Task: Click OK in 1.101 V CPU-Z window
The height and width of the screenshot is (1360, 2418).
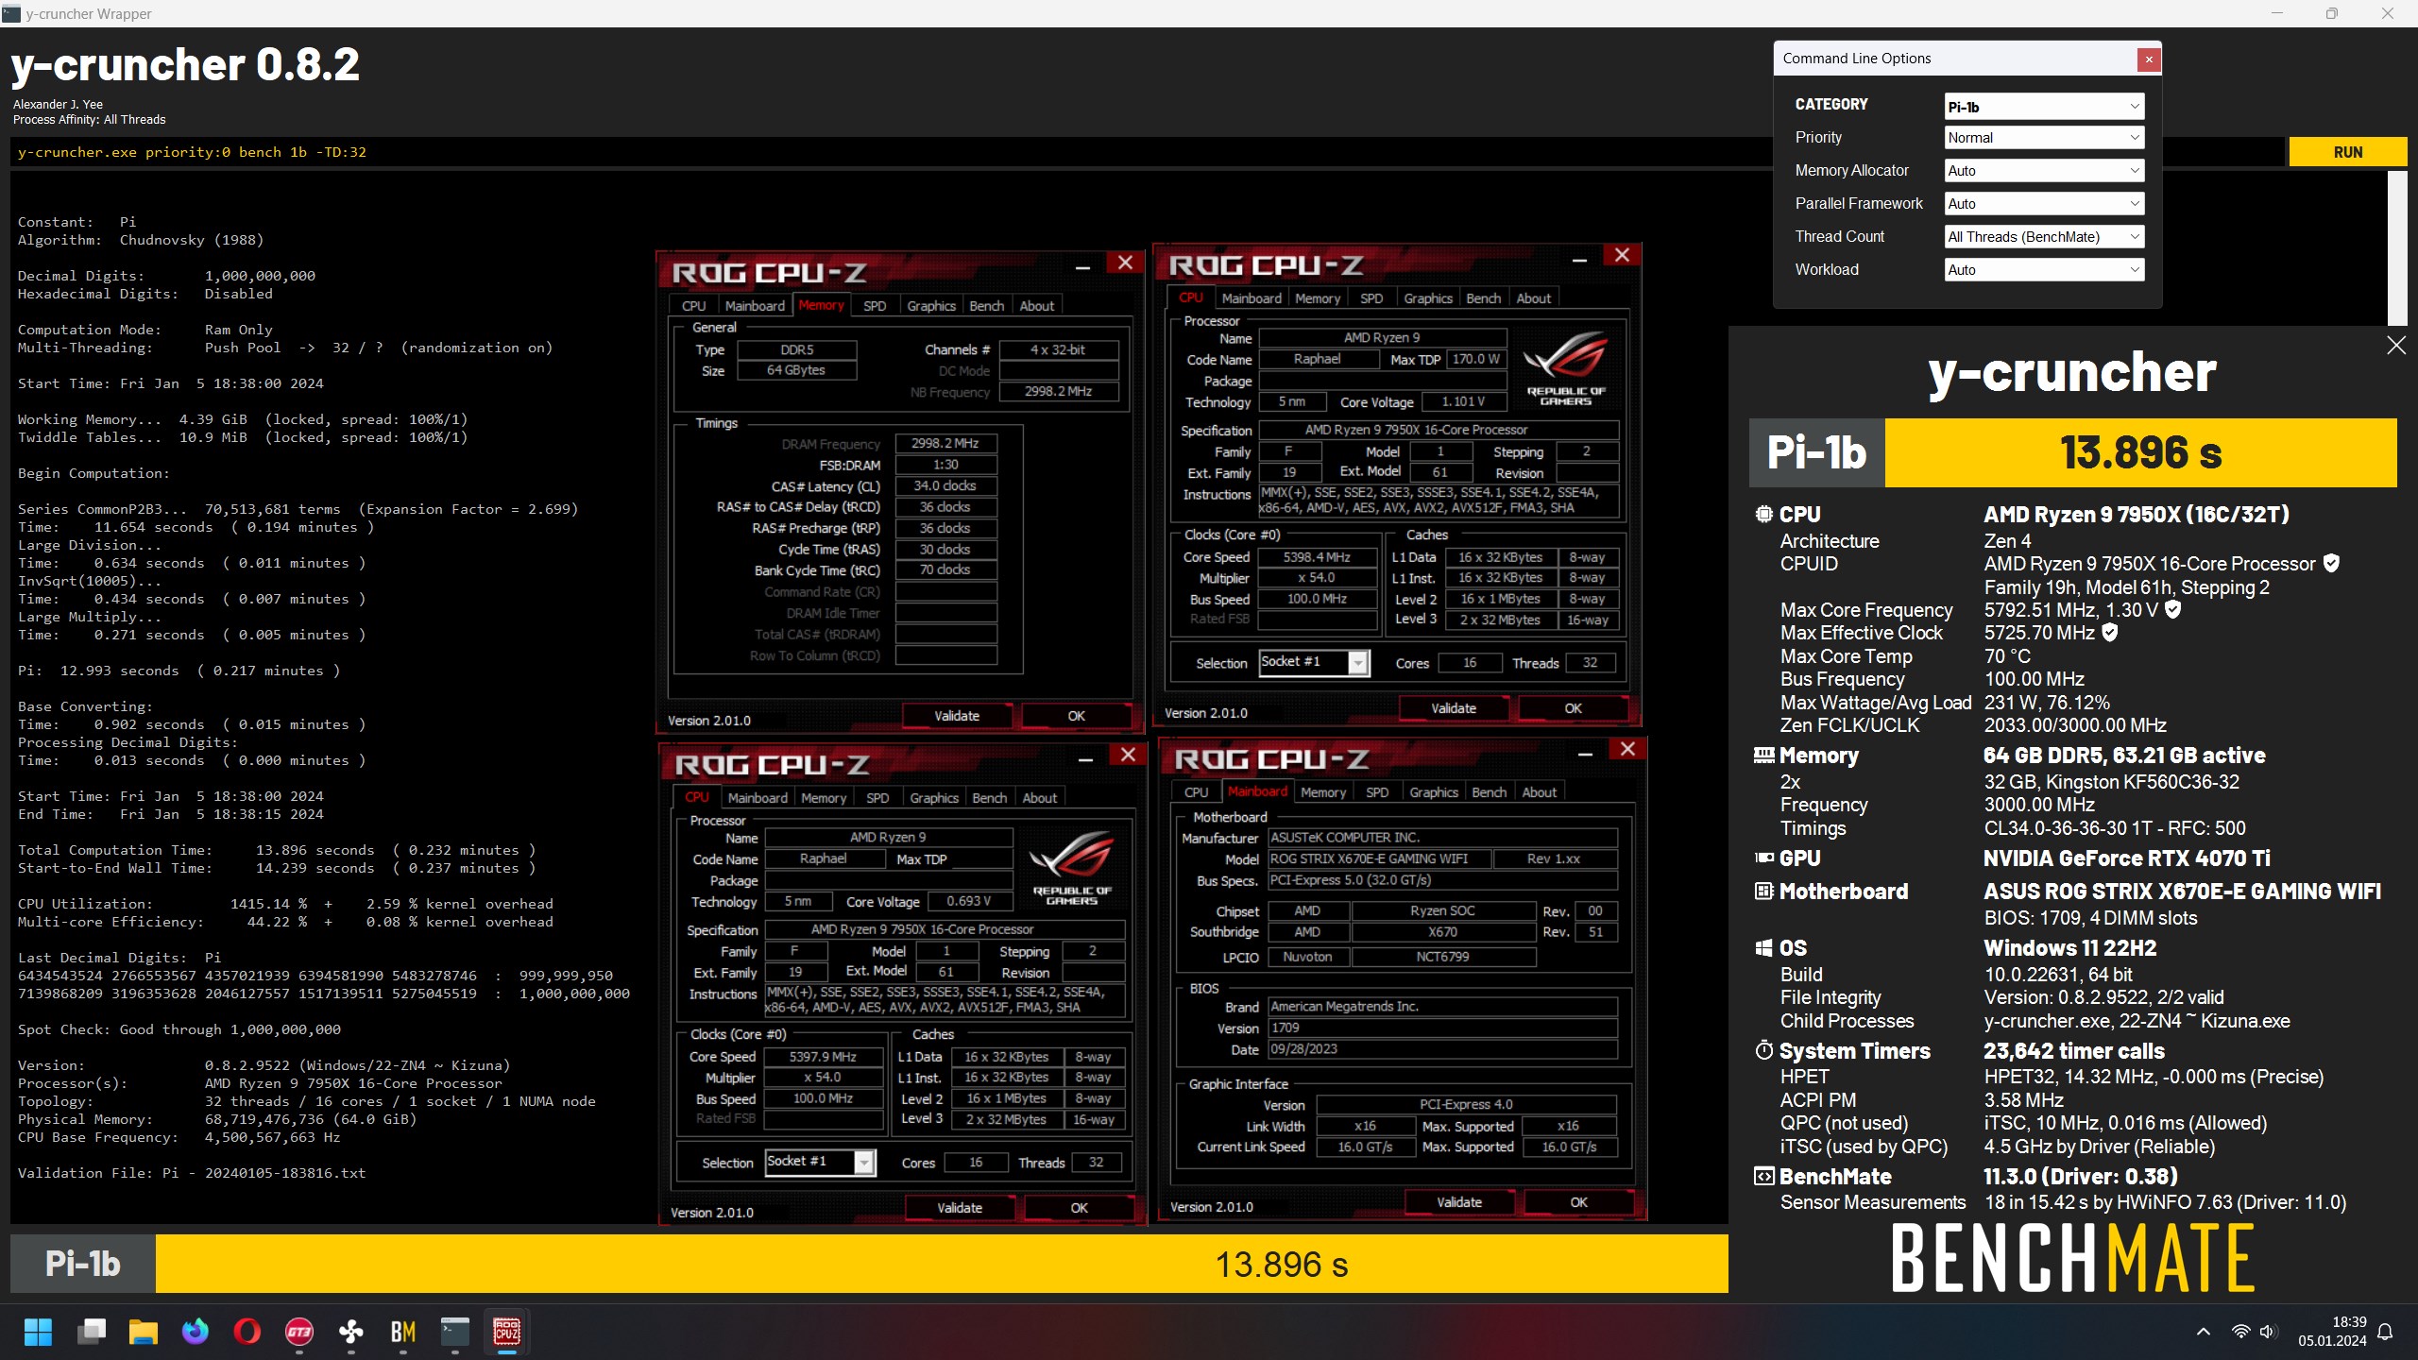Action: (1573, 708)
